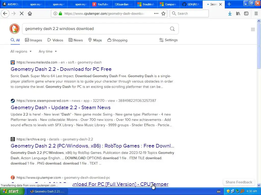261x195 pixels.
Task: Open the DuckDuckGo side menu
Action: [x=253, y=29]
